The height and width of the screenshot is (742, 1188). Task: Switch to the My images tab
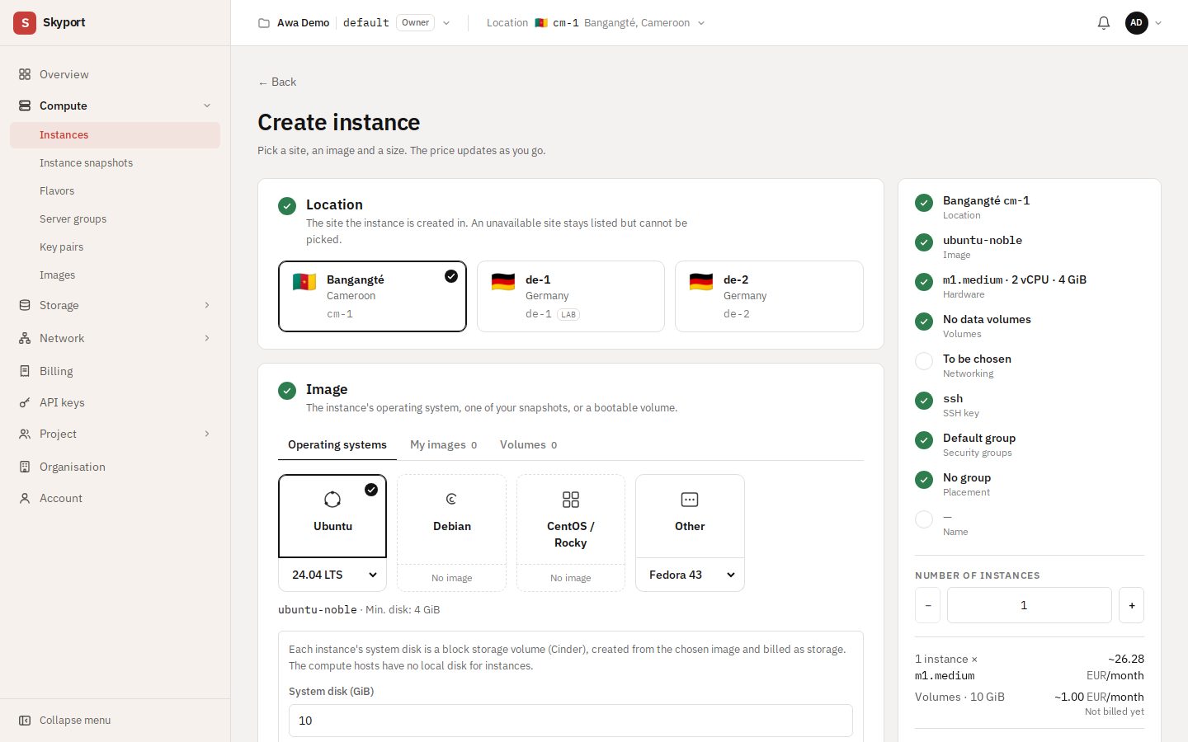click(443, 444)
